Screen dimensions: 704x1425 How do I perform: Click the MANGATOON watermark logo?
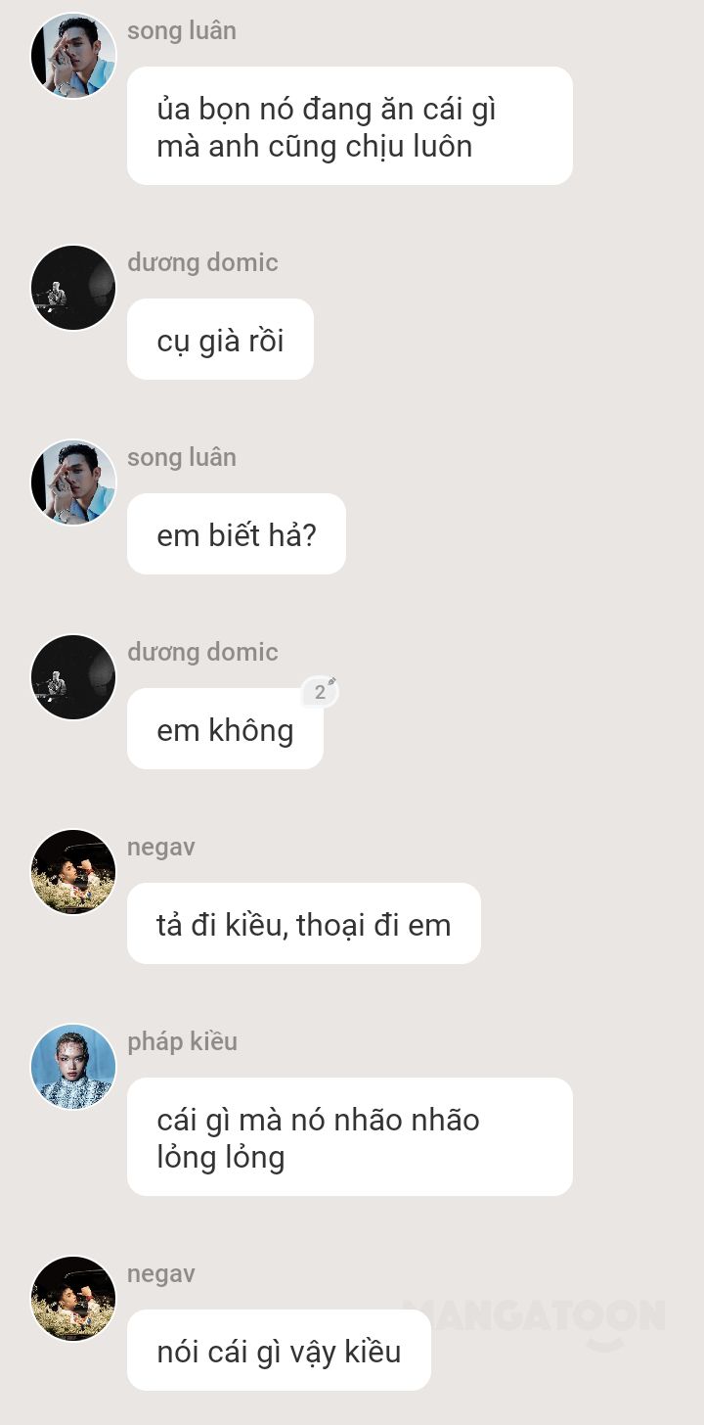(x=534, y=1321)
